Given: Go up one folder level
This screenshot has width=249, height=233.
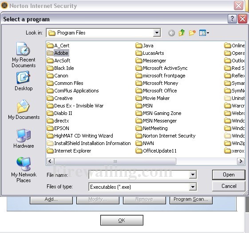Looking at the screenshot, I should pyautogui.click(x=182, y=33).
